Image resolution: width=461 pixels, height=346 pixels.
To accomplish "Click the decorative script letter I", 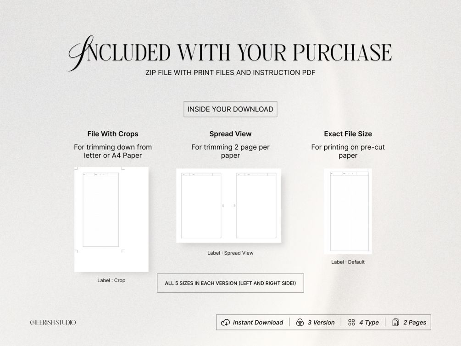I will (x=81, y=53).
